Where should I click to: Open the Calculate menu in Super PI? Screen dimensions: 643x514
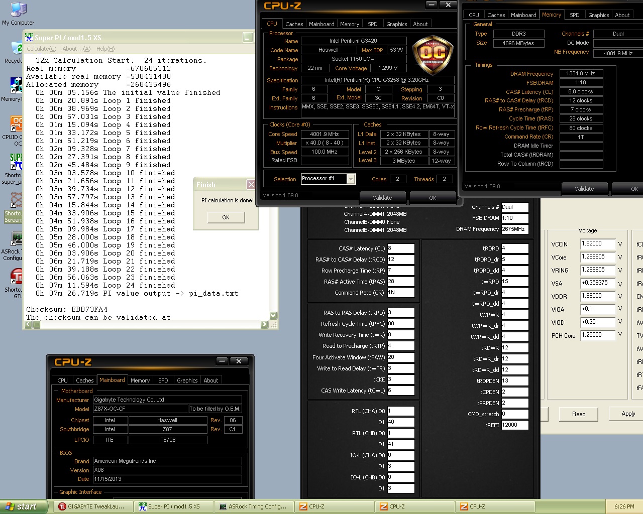[41, 49]
